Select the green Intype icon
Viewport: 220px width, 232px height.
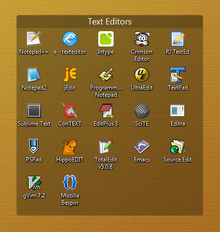click(x=106, y=39)
